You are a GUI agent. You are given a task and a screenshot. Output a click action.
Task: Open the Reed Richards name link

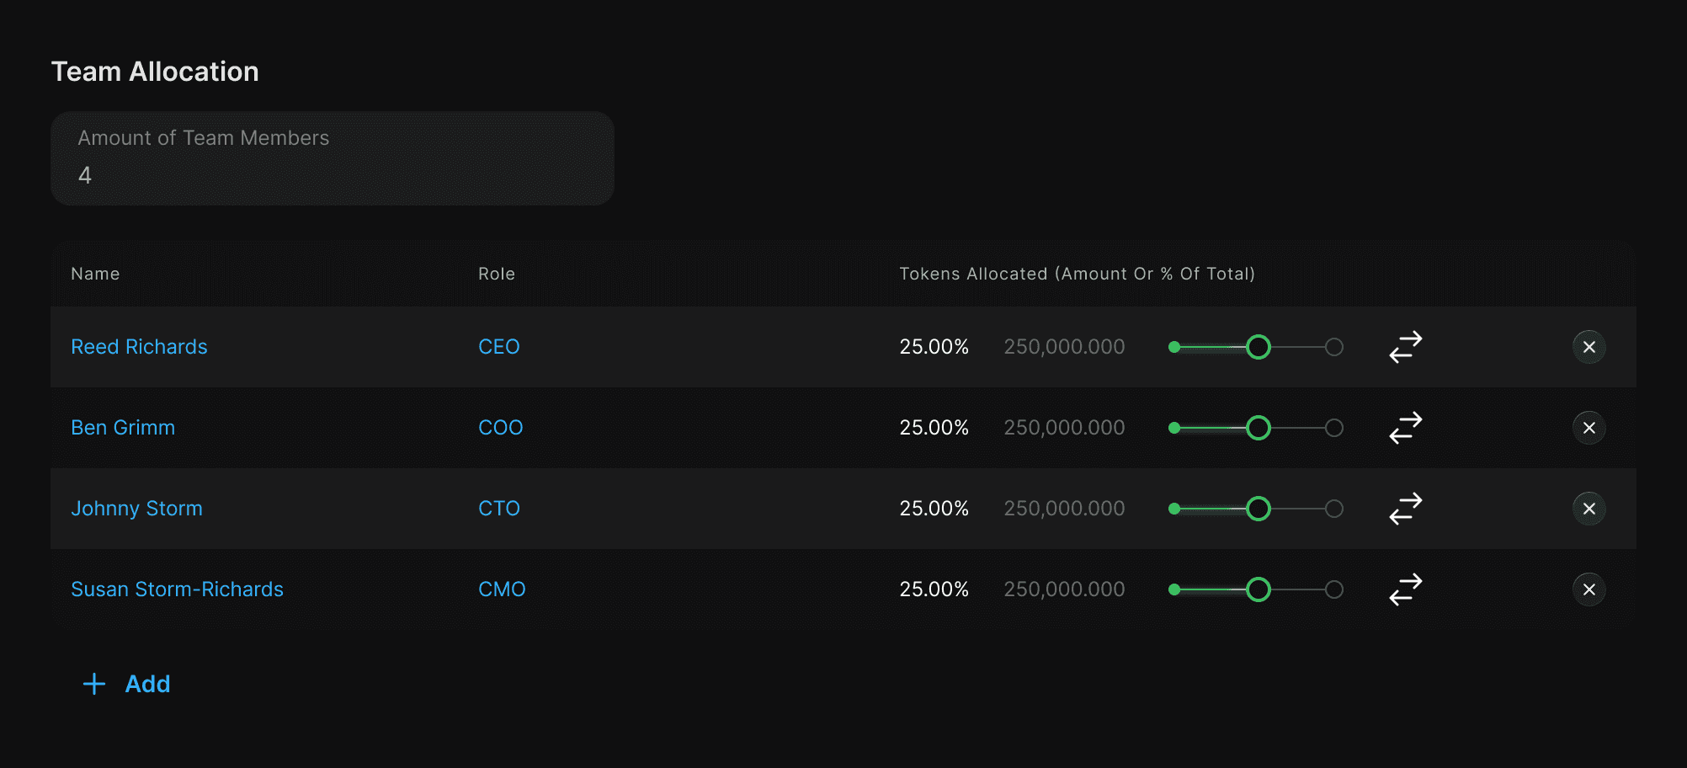coord(139,347)
